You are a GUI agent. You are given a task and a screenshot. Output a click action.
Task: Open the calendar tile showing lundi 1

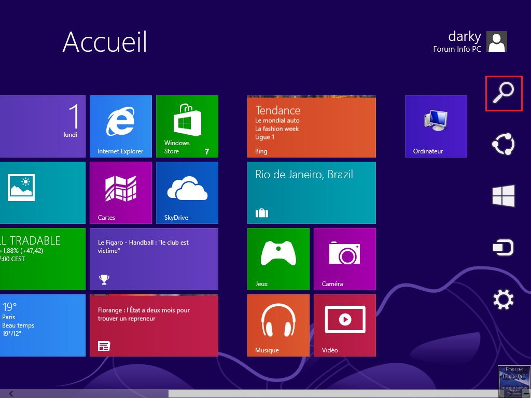pyautogui.click(x=43, y=126)
